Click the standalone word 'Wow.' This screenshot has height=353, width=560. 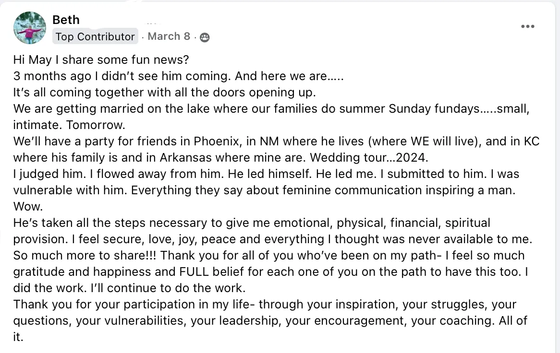coord(28,206)
